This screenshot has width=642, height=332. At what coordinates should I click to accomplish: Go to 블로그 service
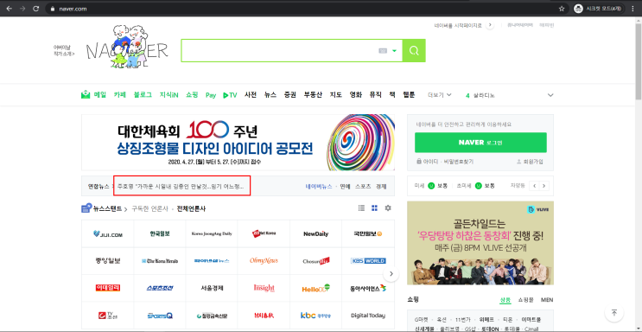(143, 95)
